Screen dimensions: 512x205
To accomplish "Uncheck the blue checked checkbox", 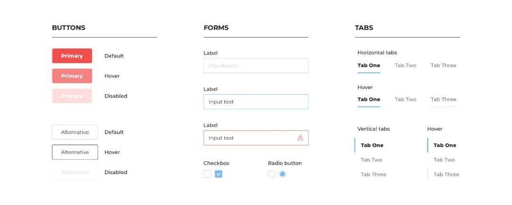I will (219, 174).
